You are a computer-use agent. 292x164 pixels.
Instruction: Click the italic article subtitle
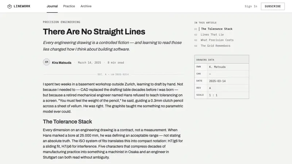pyautogui.click(x=112, y=46)
